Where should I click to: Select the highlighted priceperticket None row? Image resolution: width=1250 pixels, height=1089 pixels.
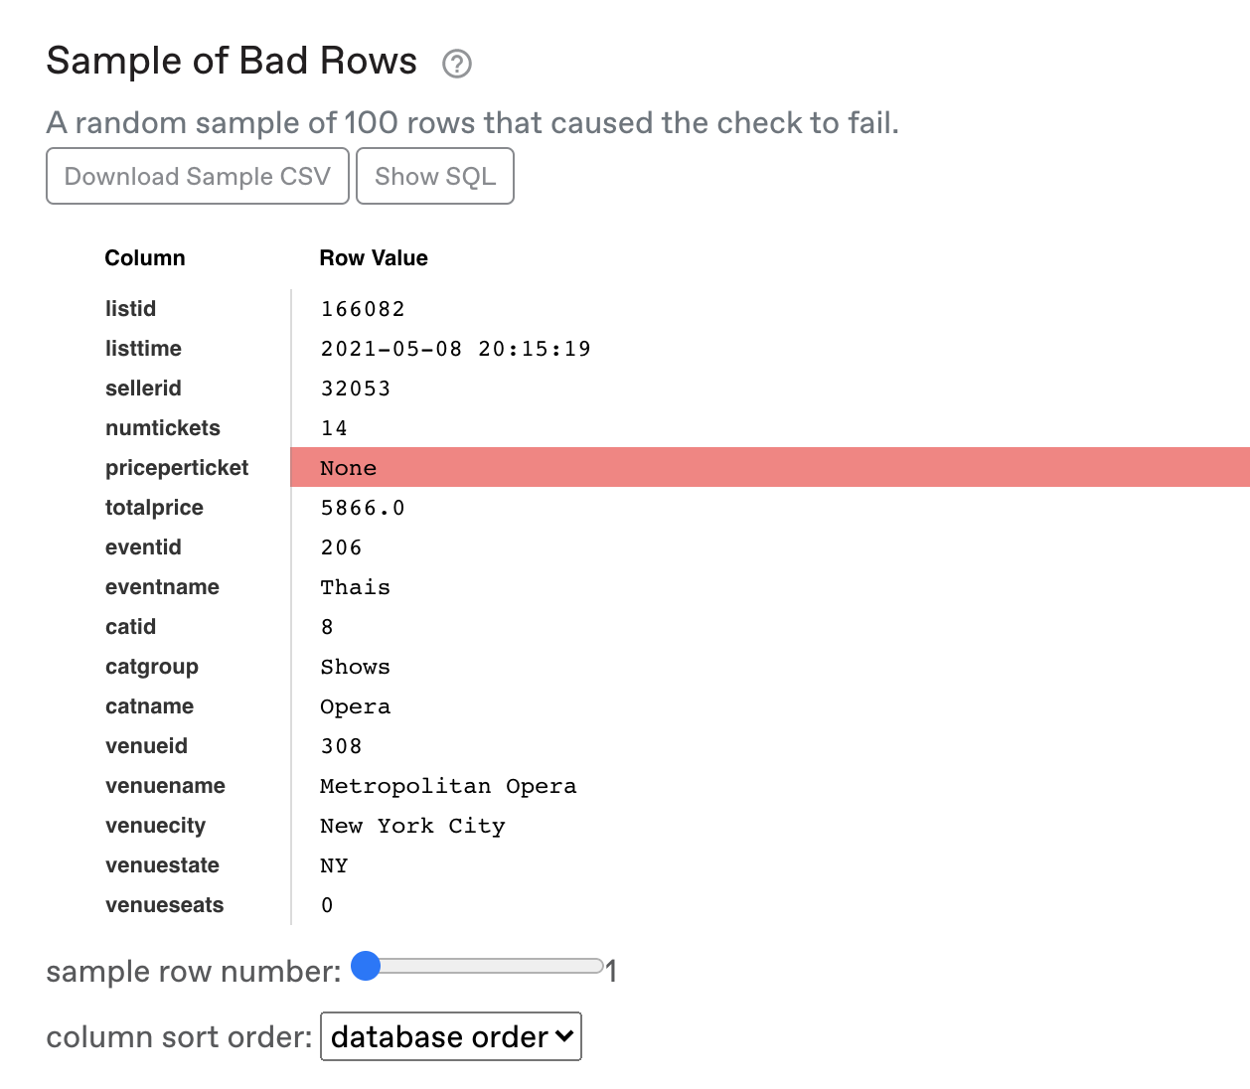770,467
